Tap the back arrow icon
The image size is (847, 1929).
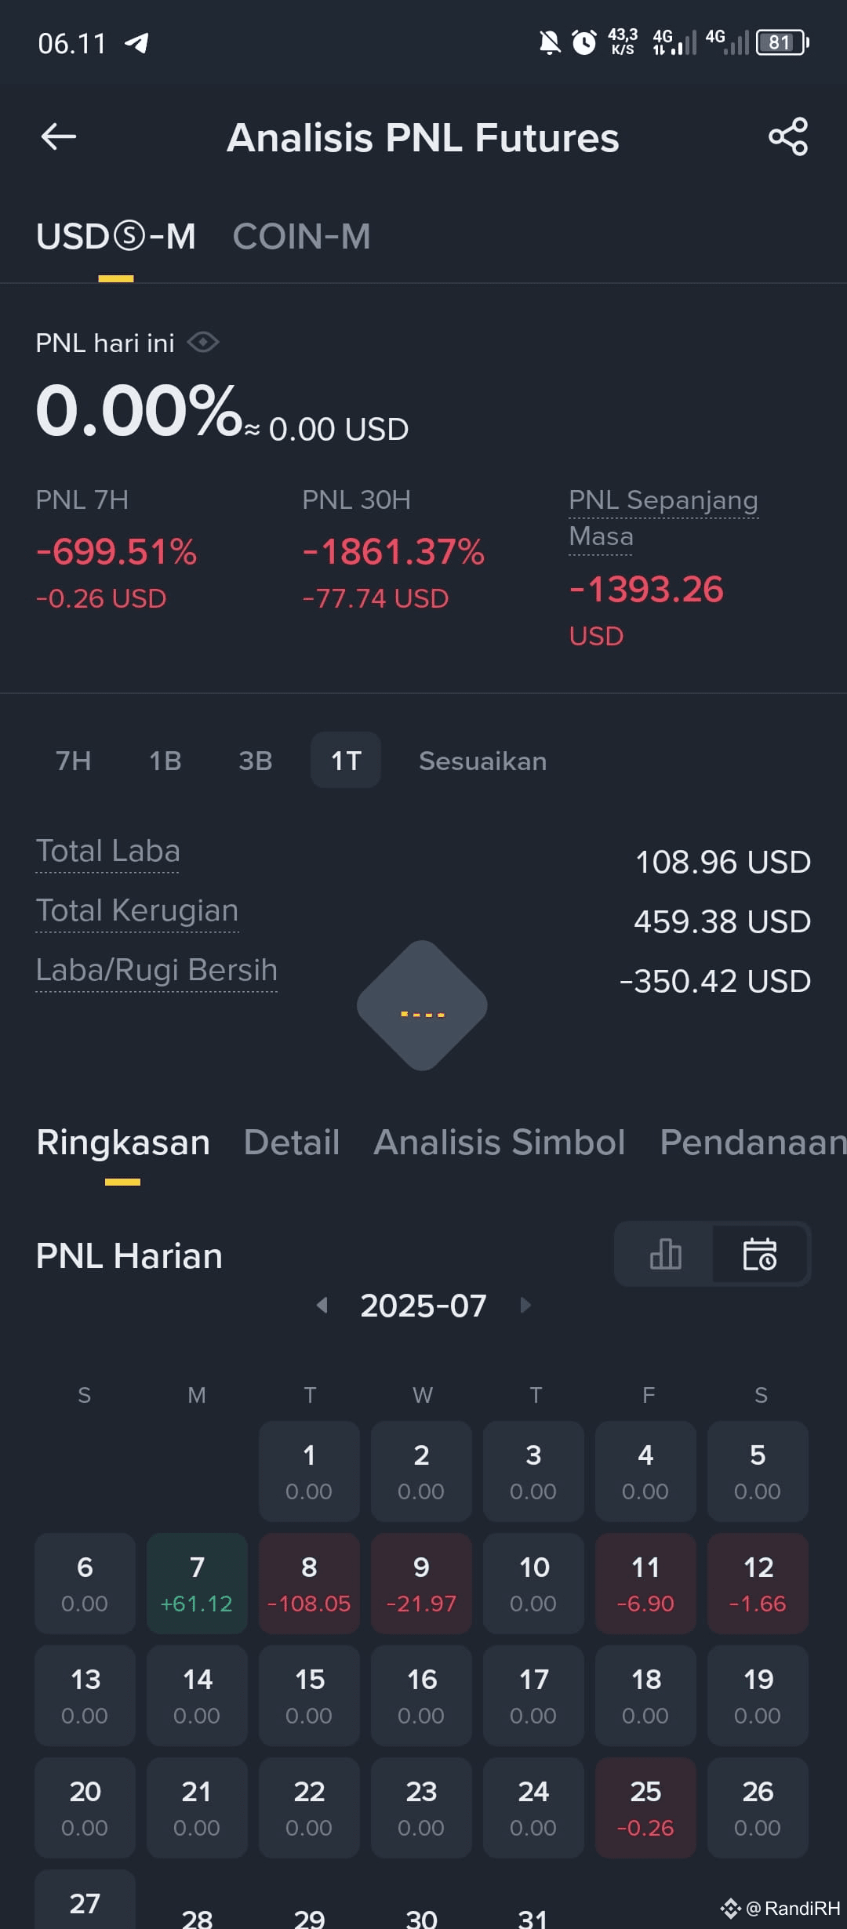point(59,136)
